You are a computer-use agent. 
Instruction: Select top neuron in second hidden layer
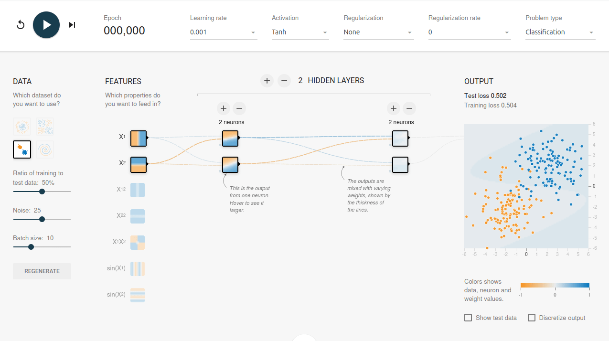(400, 138)
